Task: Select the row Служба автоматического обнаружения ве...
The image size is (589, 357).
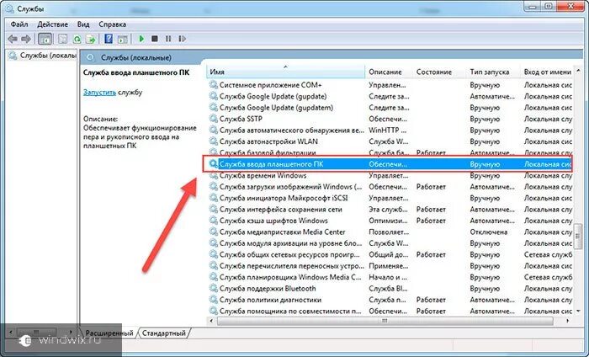Action: 390,130
